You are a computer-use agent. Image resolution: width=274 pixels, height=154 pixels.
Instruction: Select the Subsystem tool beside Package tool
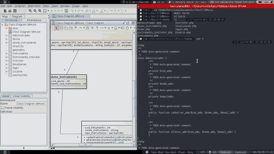pyautogui.click(x=71, y=28)
